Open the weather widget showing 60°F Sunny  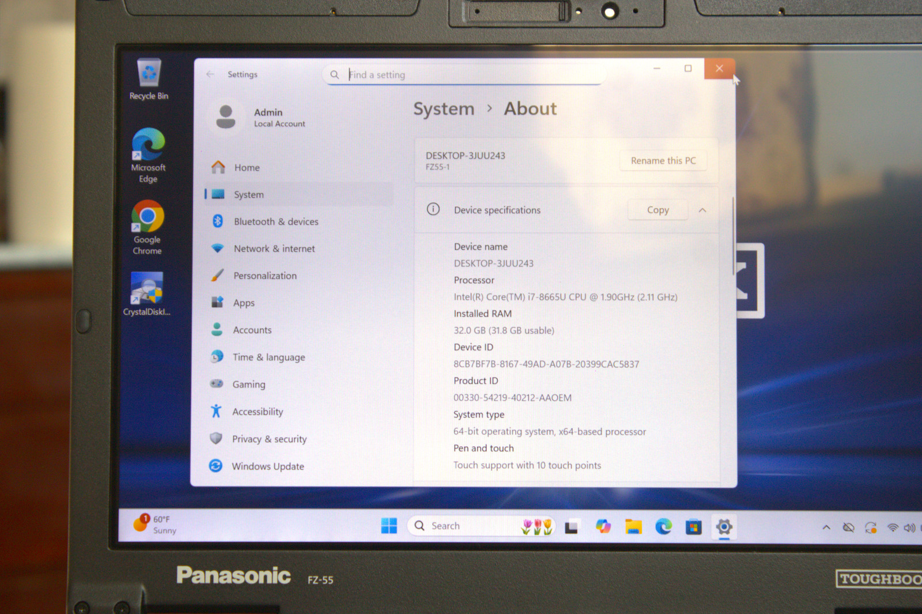156,524
